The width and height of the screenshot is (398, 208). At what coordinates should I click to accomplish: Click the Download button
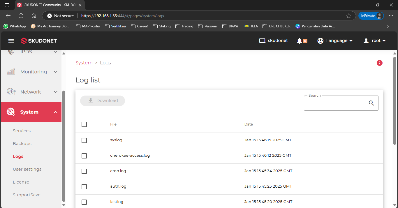click(103, 101)
